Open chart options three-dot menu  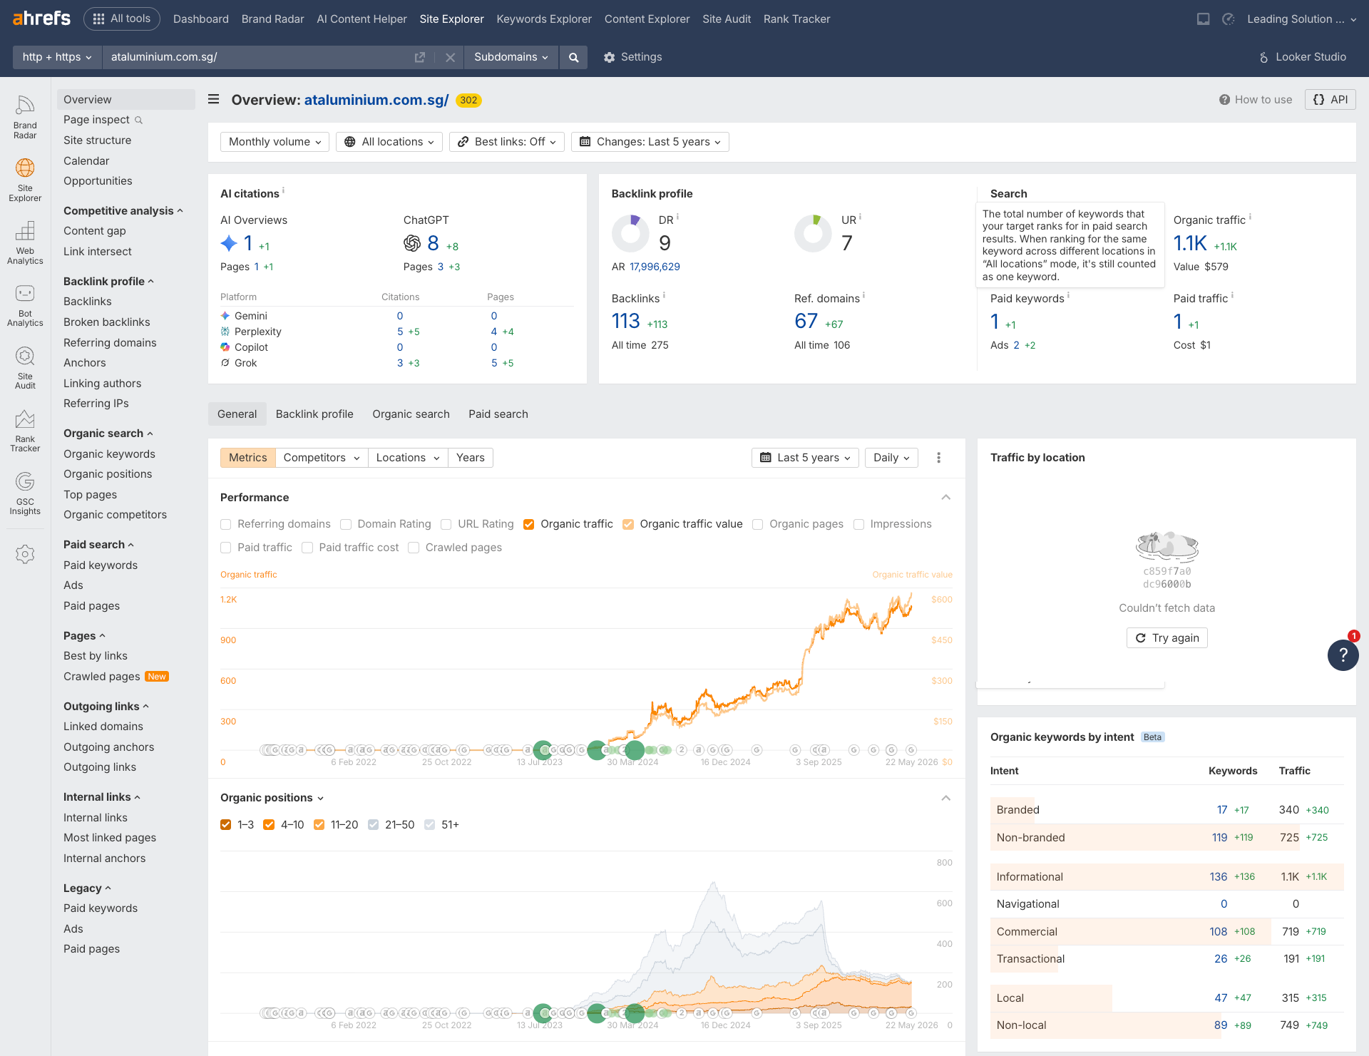[x=938, y=458]
